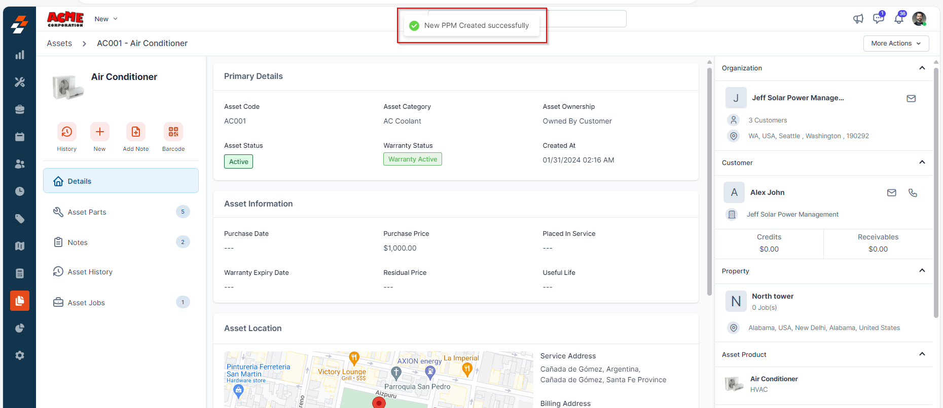Open the chat messages icon
This screenshot has height=408, width=943.
click(878, 19)
